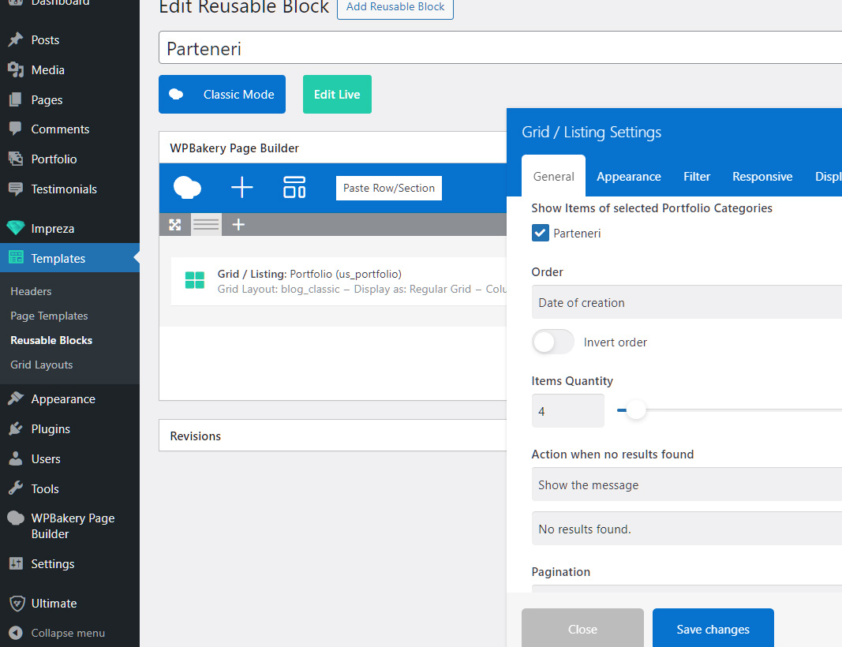This screenshot has height=647, width=842.
Task: Click the Settings sliders icon
Action: [16, 564]
